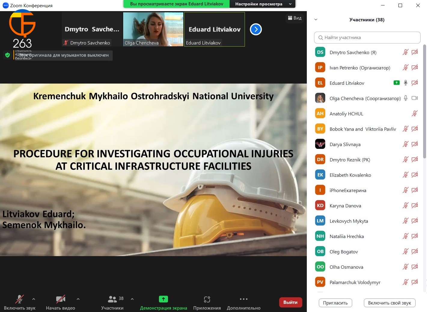
Task: Open the Apps (Приложения) icon
Action: [207, 299]
